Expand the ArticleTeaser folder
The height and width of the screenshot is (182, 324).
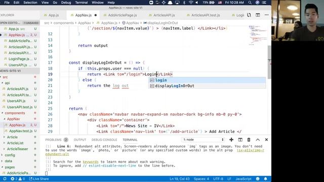point(17,149)
